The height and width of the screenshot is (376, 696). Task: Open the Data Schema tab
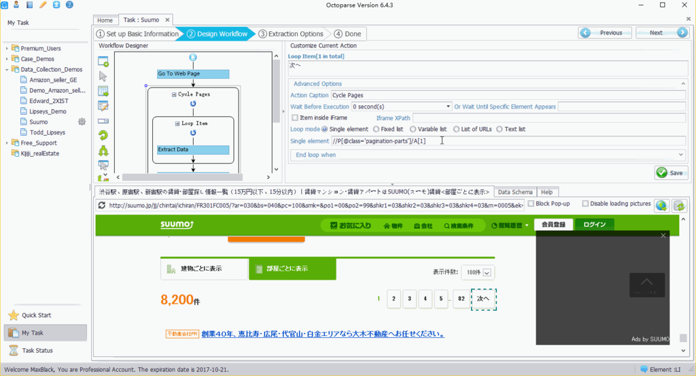pyautogui.click(x=515, y=192)
